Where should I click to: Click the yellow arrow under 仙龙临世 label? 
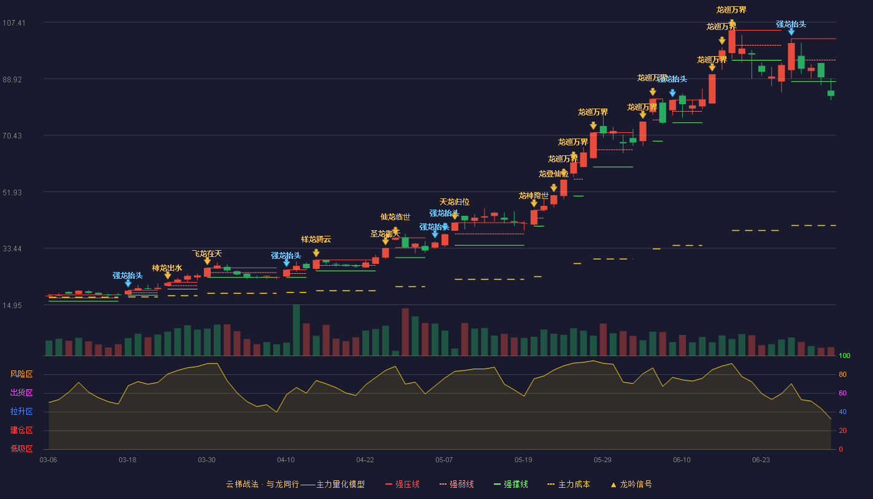click(395, 231)
